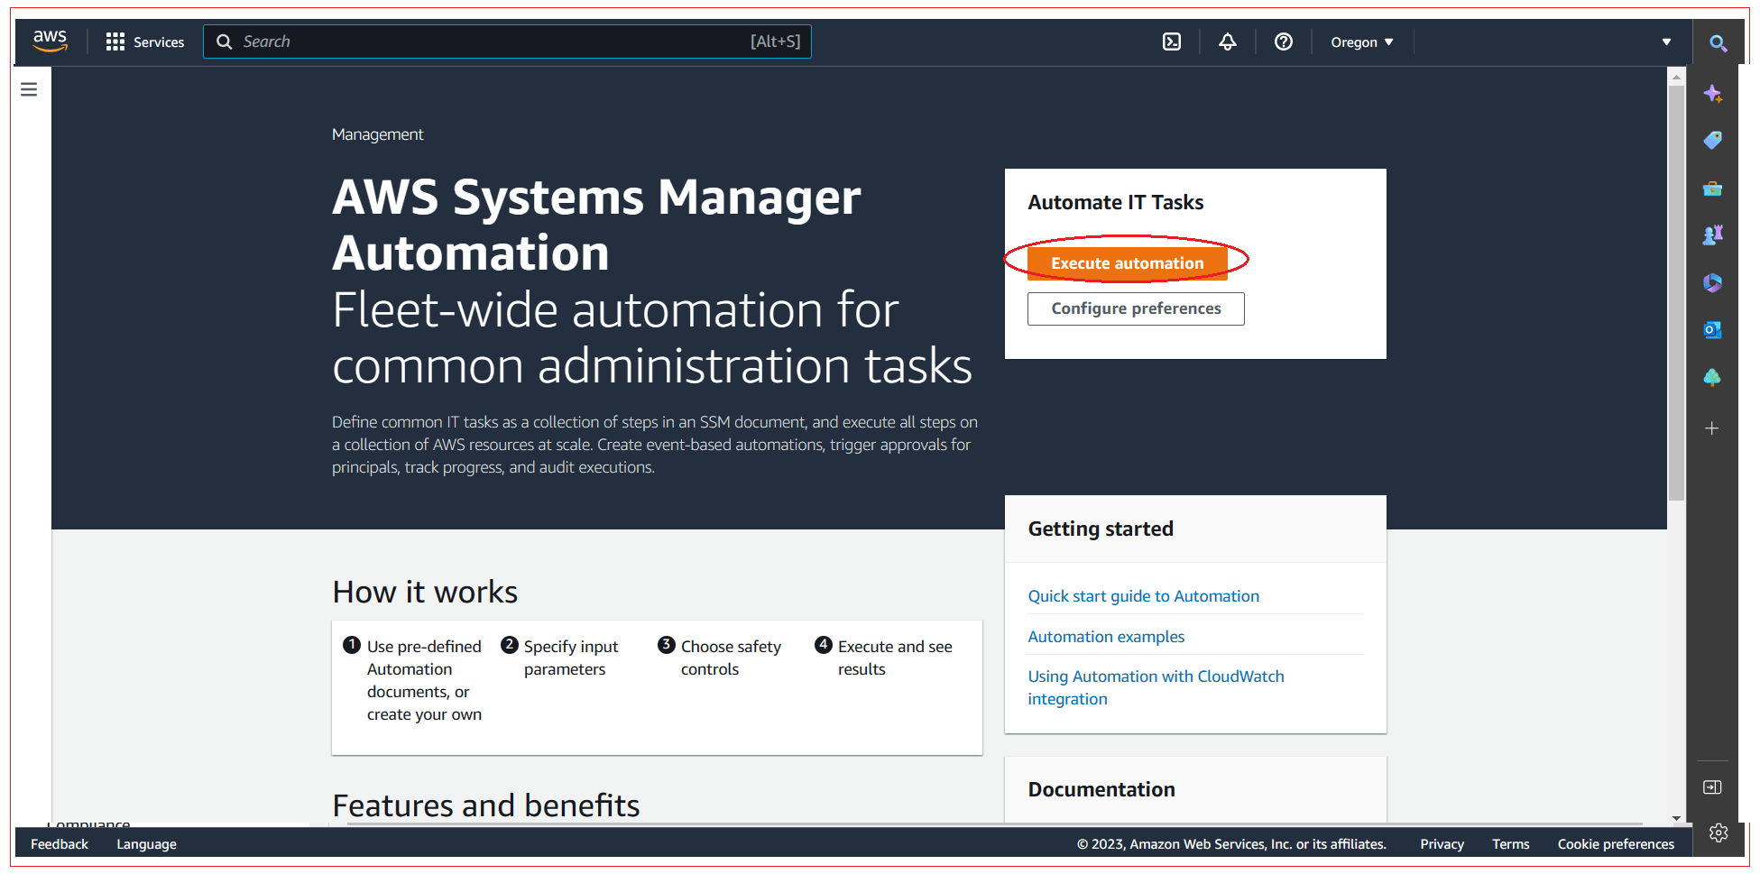Screen dimensions: 1760x874
Task: Click the sidebar search magnifier icon
Action: coord(1718,42)
